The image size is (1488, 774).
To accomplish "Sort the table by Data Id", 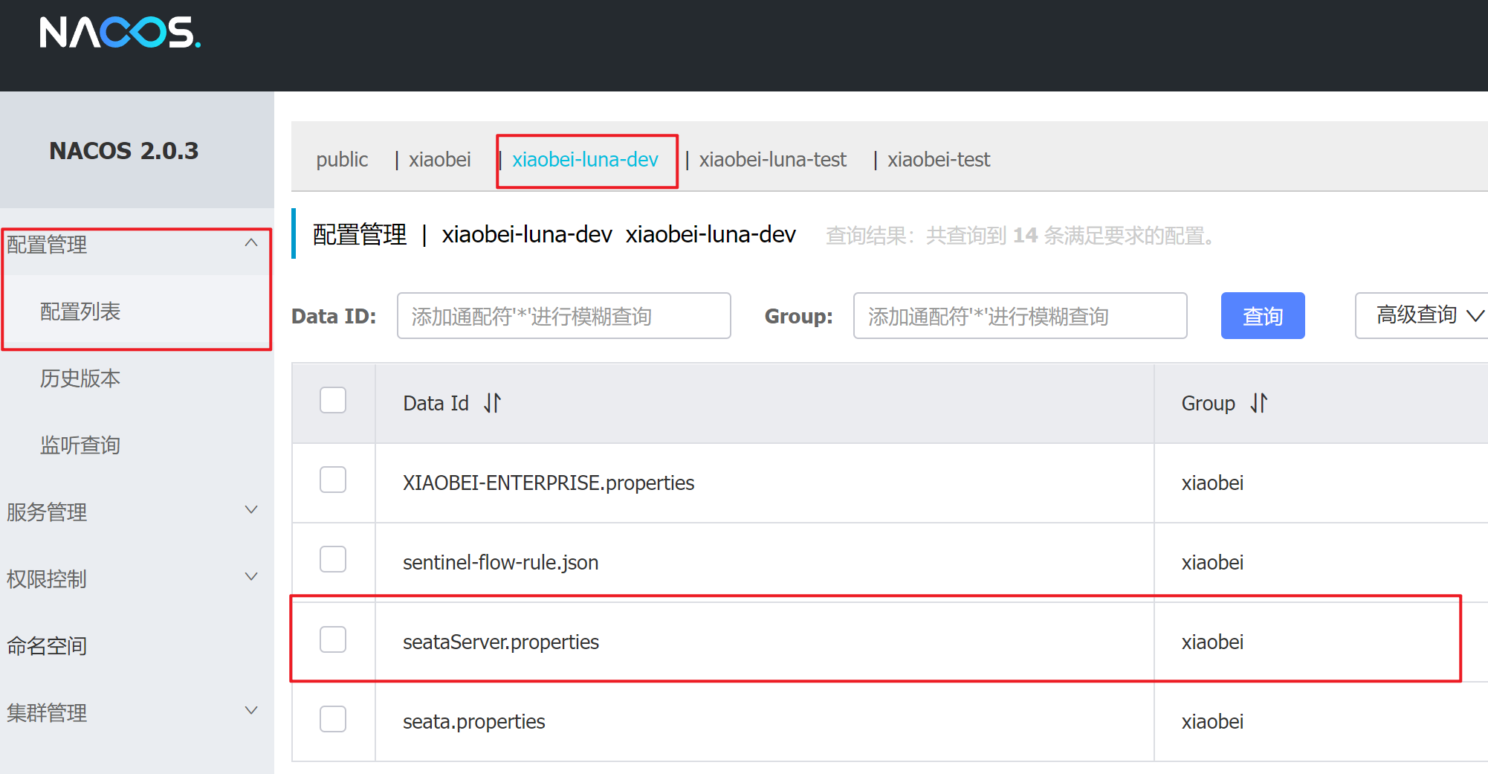I will pos(493,403).
